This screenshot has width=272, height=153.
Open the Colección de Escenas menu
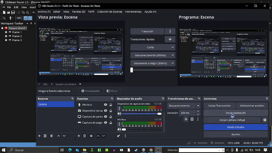click(110, 11)
